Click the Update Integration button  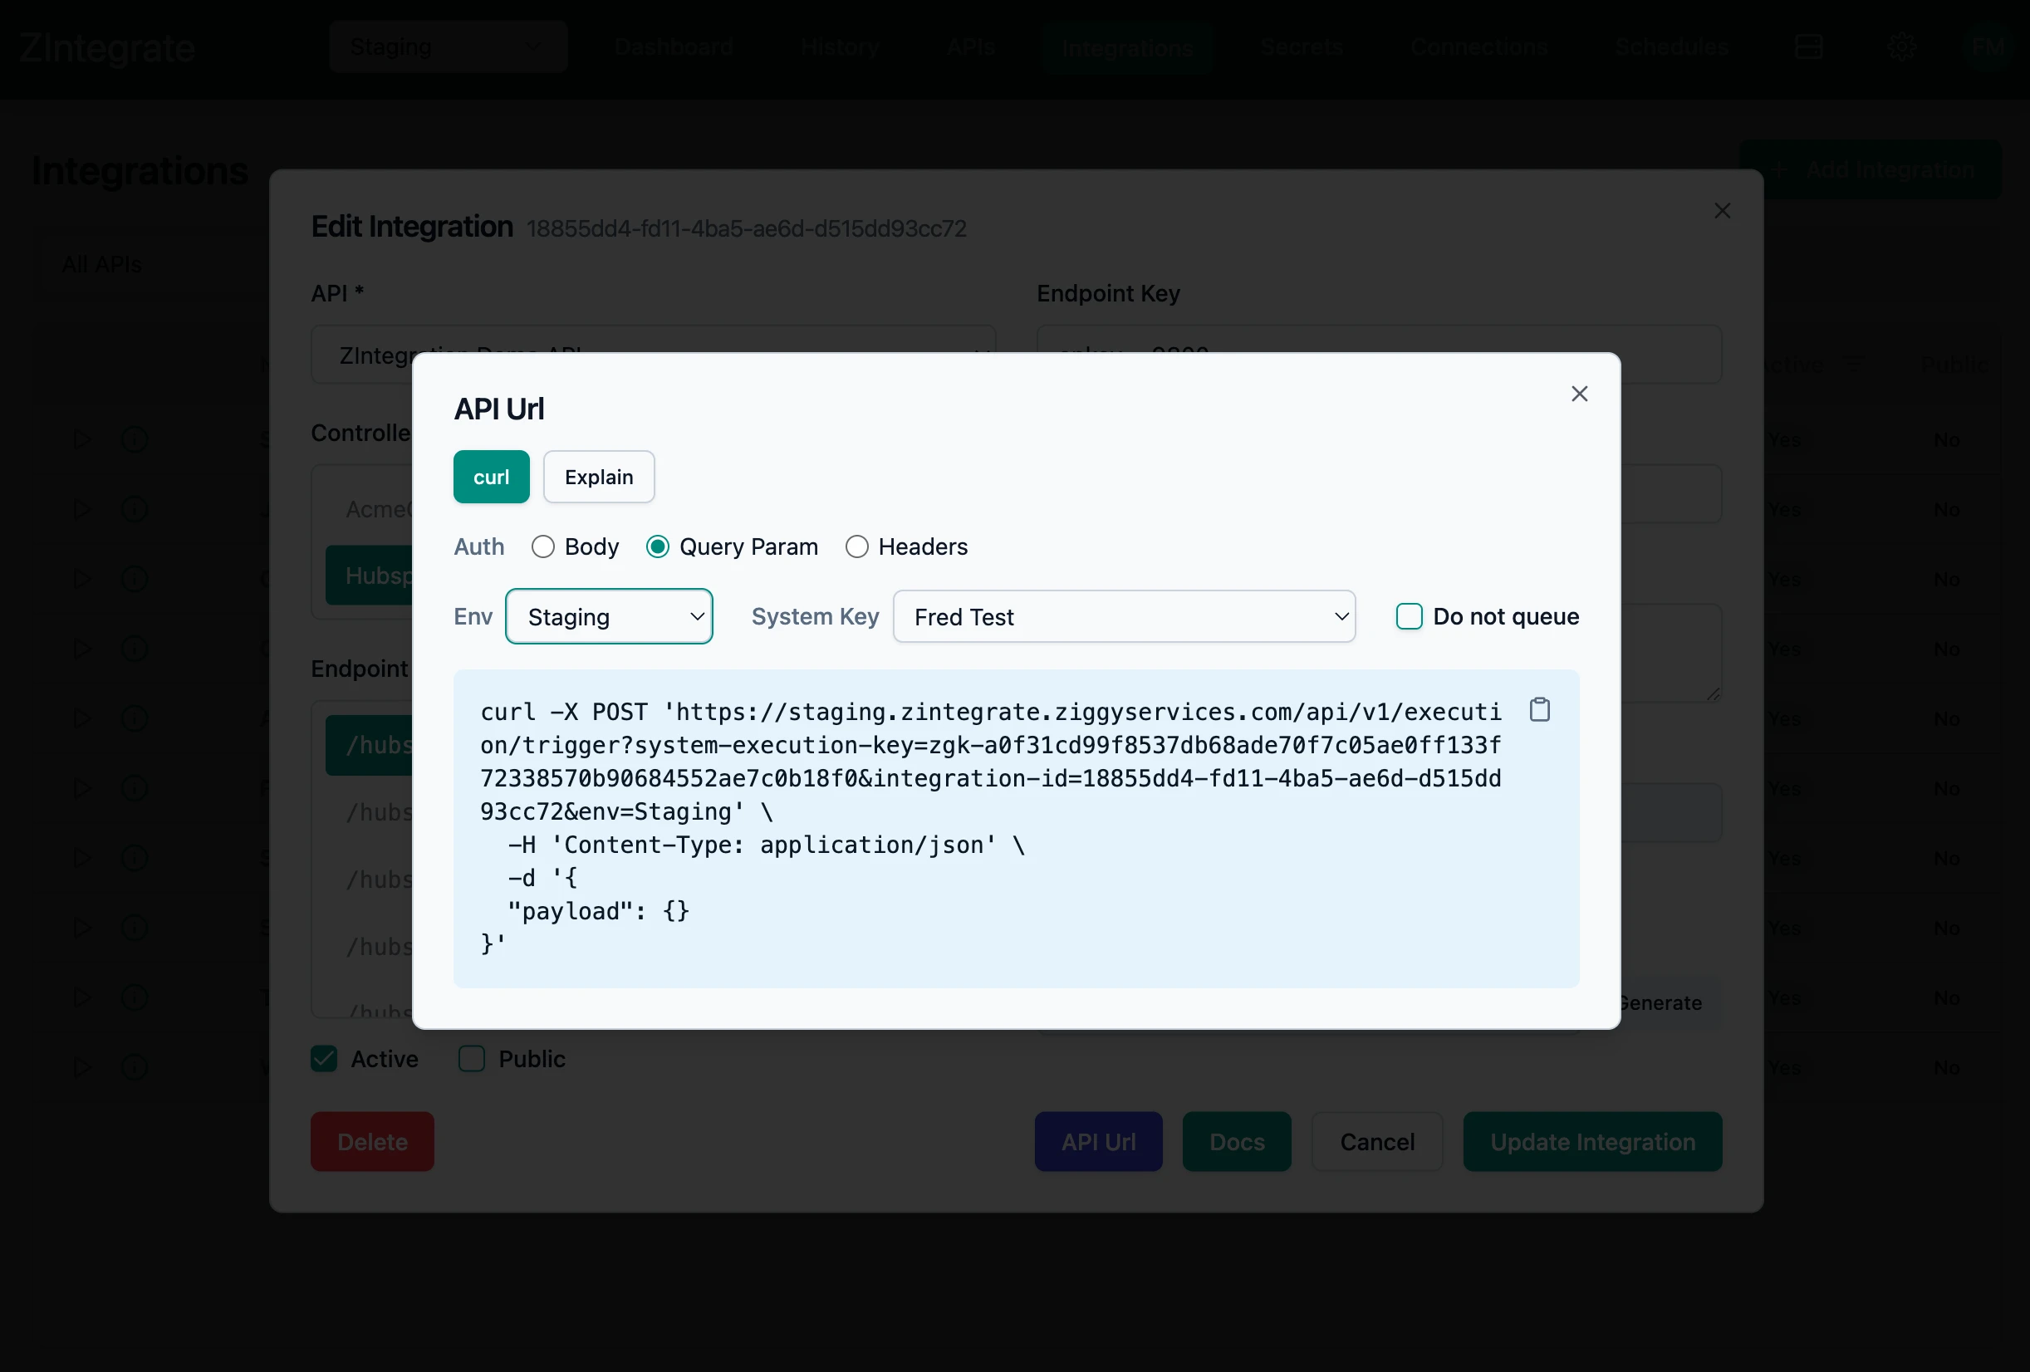pyautogui.click(x=1591, y=1141)
